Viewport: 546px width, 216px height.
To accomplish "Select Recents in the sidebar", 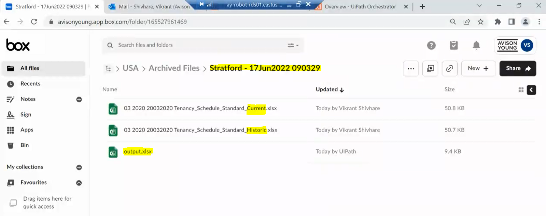I will (x=30, y=84).
